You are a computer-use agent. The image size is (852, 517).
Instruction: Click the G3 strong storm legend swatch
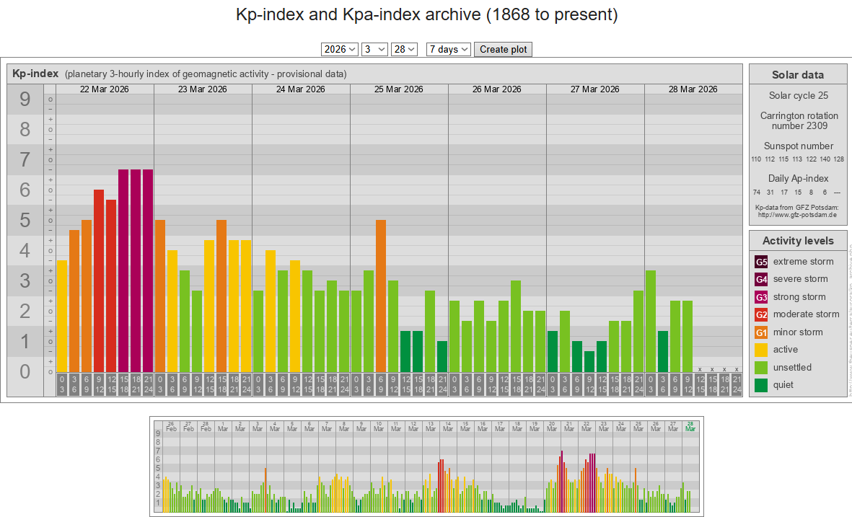pyautogui.click(x=761, y=297)
